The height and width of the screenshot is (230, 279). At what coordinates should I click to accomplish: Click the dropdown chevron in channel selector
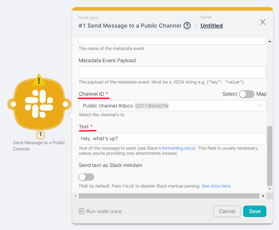260,106
